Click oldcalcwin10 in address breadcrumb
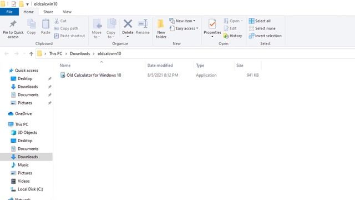This screenshot has height=200, width=355. [x=109, y=53]
